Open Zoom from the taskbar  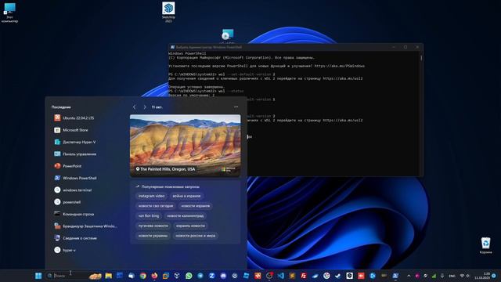point(211,276)
